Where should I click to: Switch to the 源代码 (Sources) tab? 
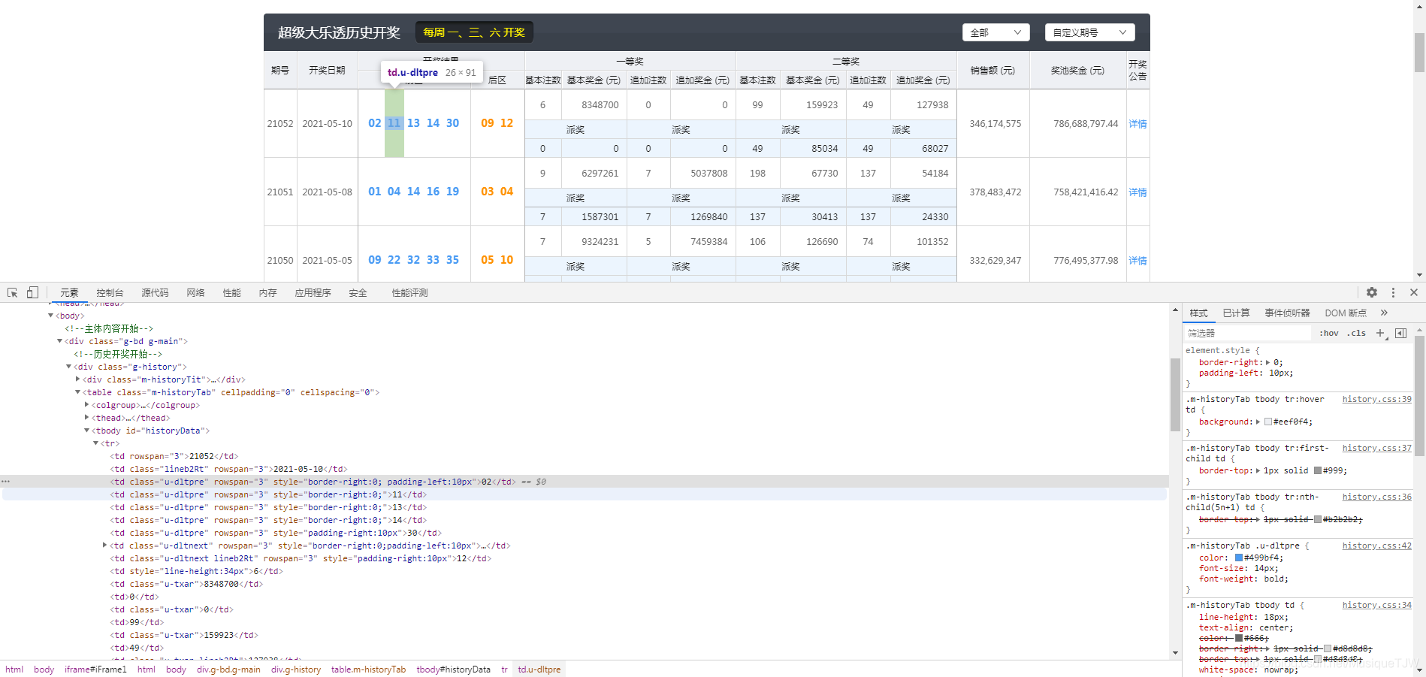coord(155,292)
